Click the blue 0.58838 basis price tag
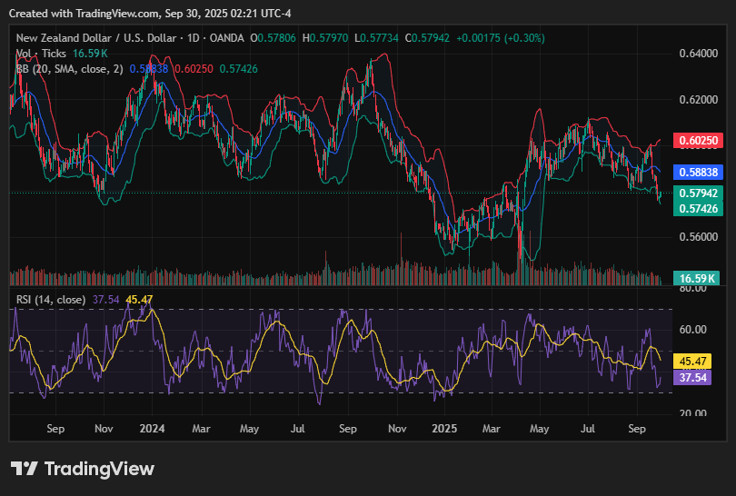This screenshot has width=736, height=496. 697,172
